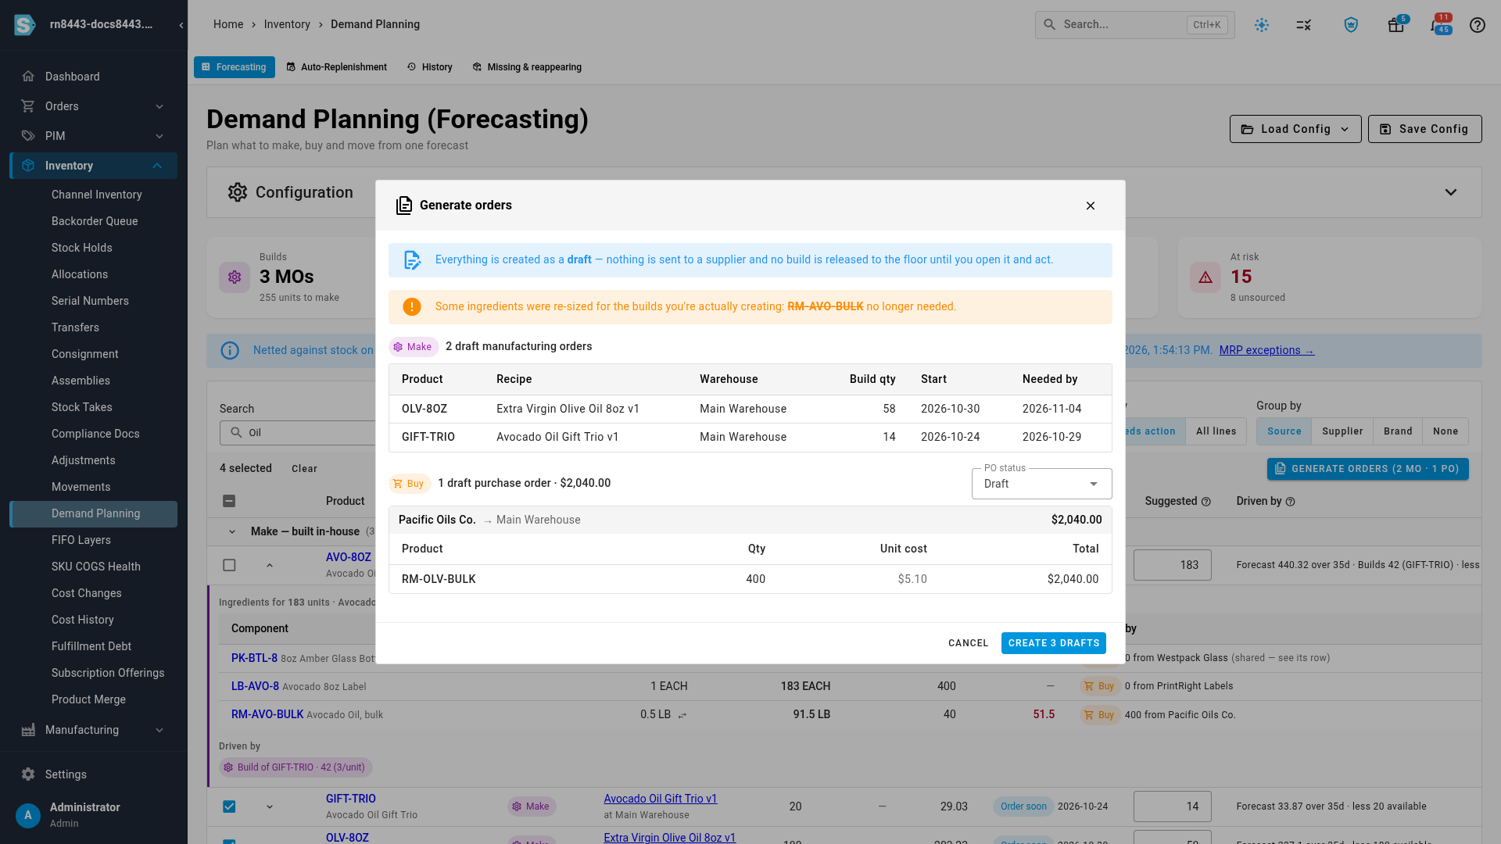This screenshot has width=1501, height=844.
Task: Click the sparkle AI icon in header
Action: click(1261, 25)
